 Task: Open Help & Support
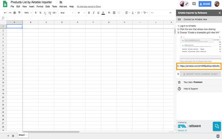199,89
